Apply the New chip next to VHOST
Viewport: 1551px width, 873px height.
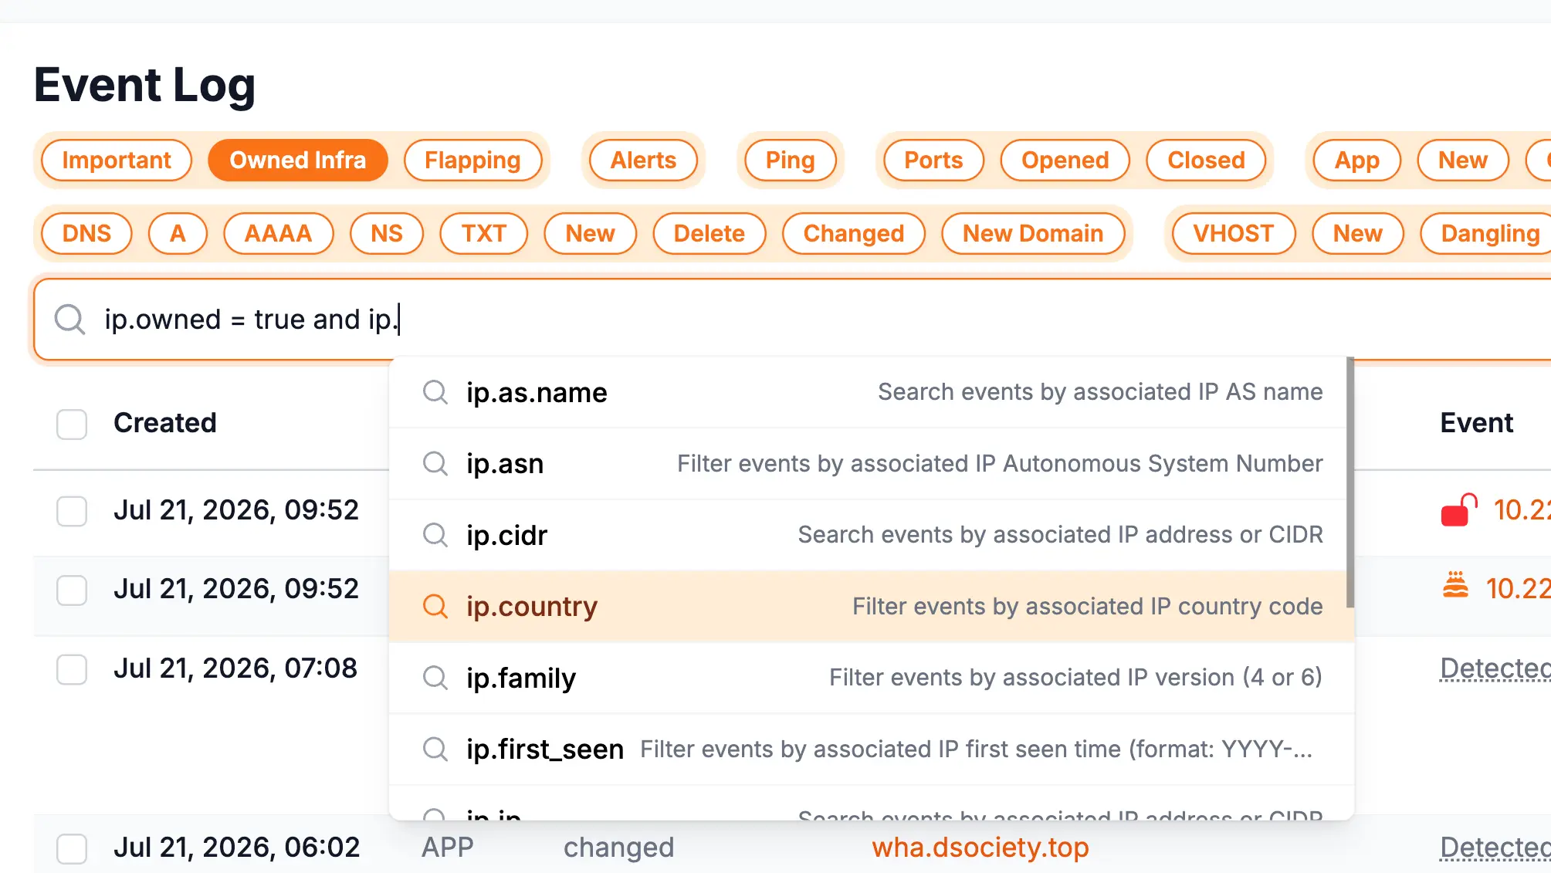[1357, 233]
